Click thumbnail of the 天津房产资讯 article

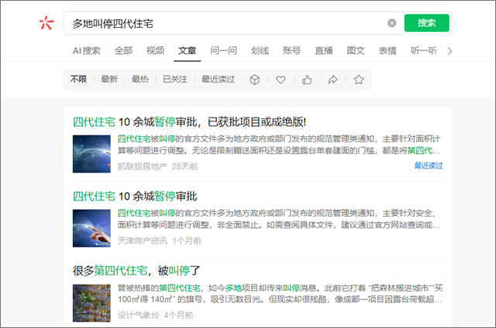click(91, 228)
